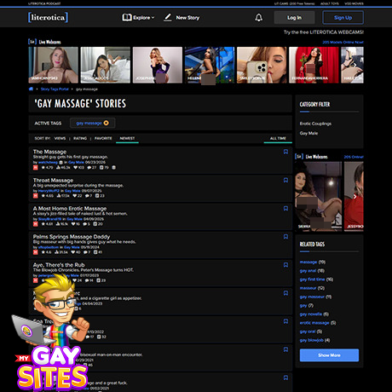Open the 'gay blowjob' related tag
This screenshot has width=392, height=392.
(x=312, y=340)
